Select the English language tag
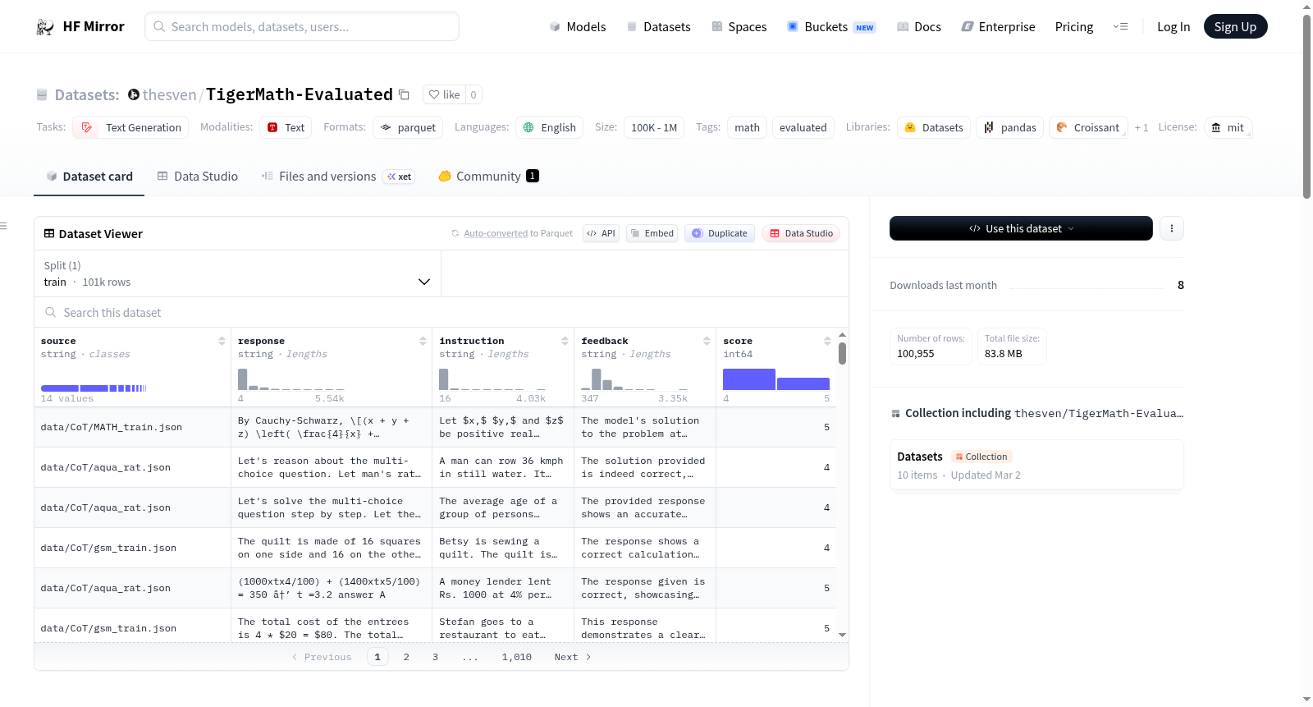This screenshot has height=707, width=1313. click(549, 127)
